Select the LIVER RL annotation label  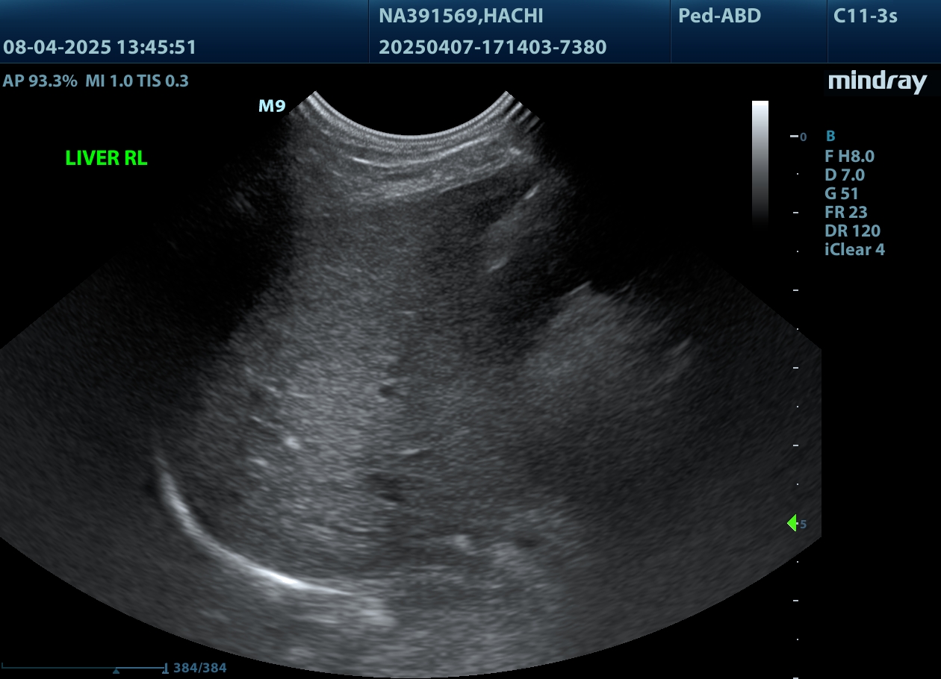106,158
